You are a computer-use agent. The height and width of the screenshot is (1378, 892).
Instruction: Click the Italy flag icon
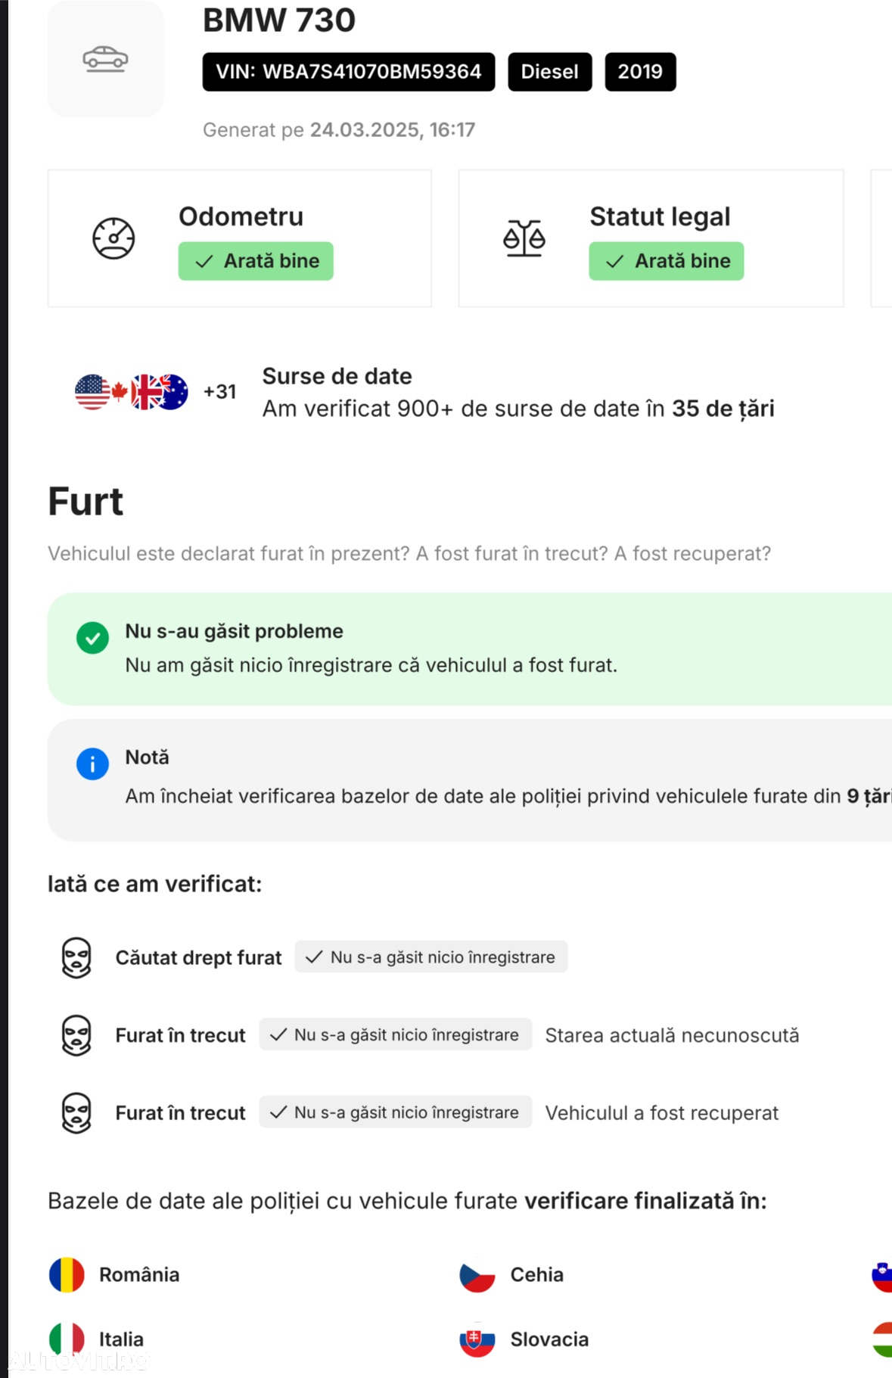click(x=67, y=1339)
